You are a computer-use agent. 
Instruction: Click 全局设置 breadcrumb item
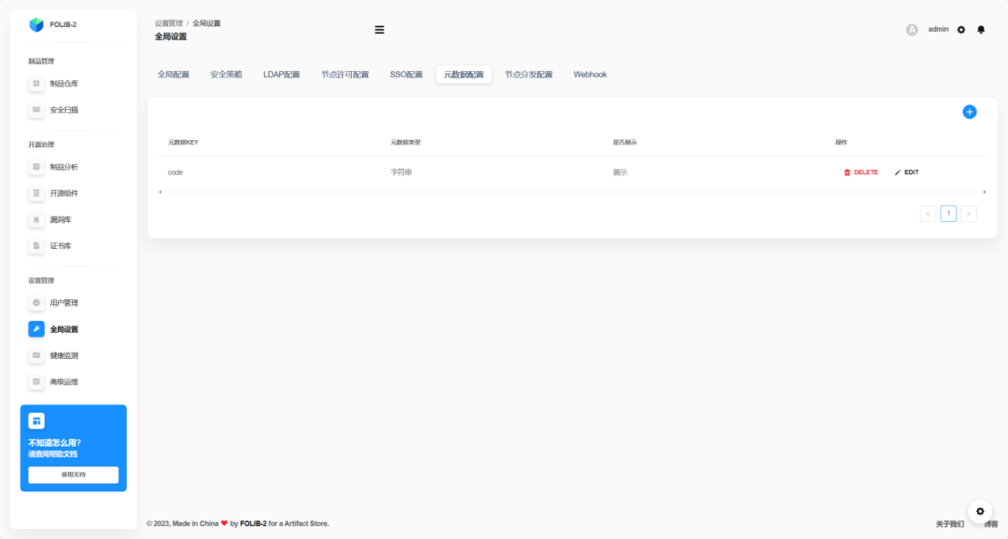(206, 23)
